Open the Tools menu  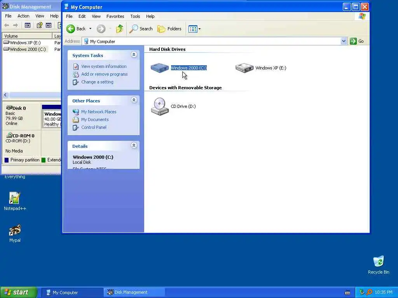(135, 16)
